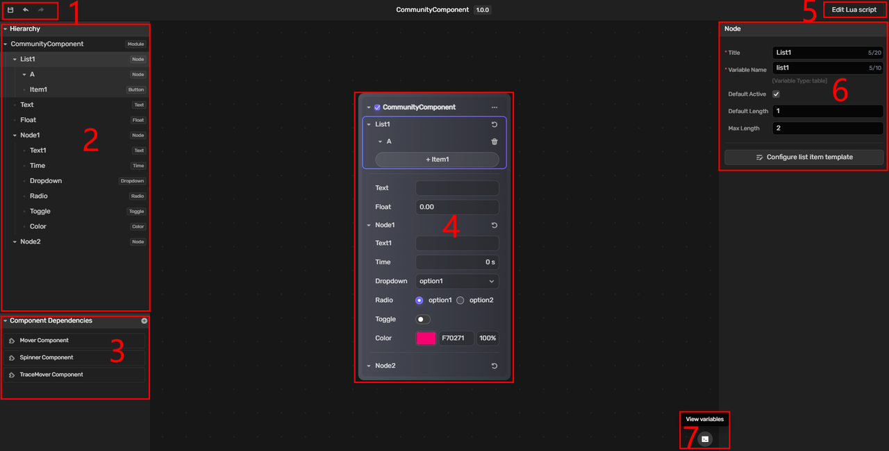Click the View variables terminal icon
This screenshot has width=889, height=451.
(704, 439)
